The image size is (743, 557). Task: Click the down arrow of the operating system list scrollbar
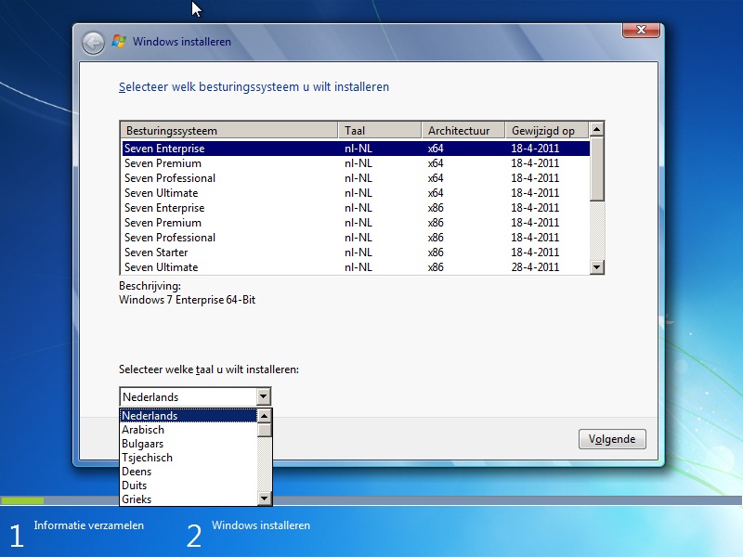596,267
